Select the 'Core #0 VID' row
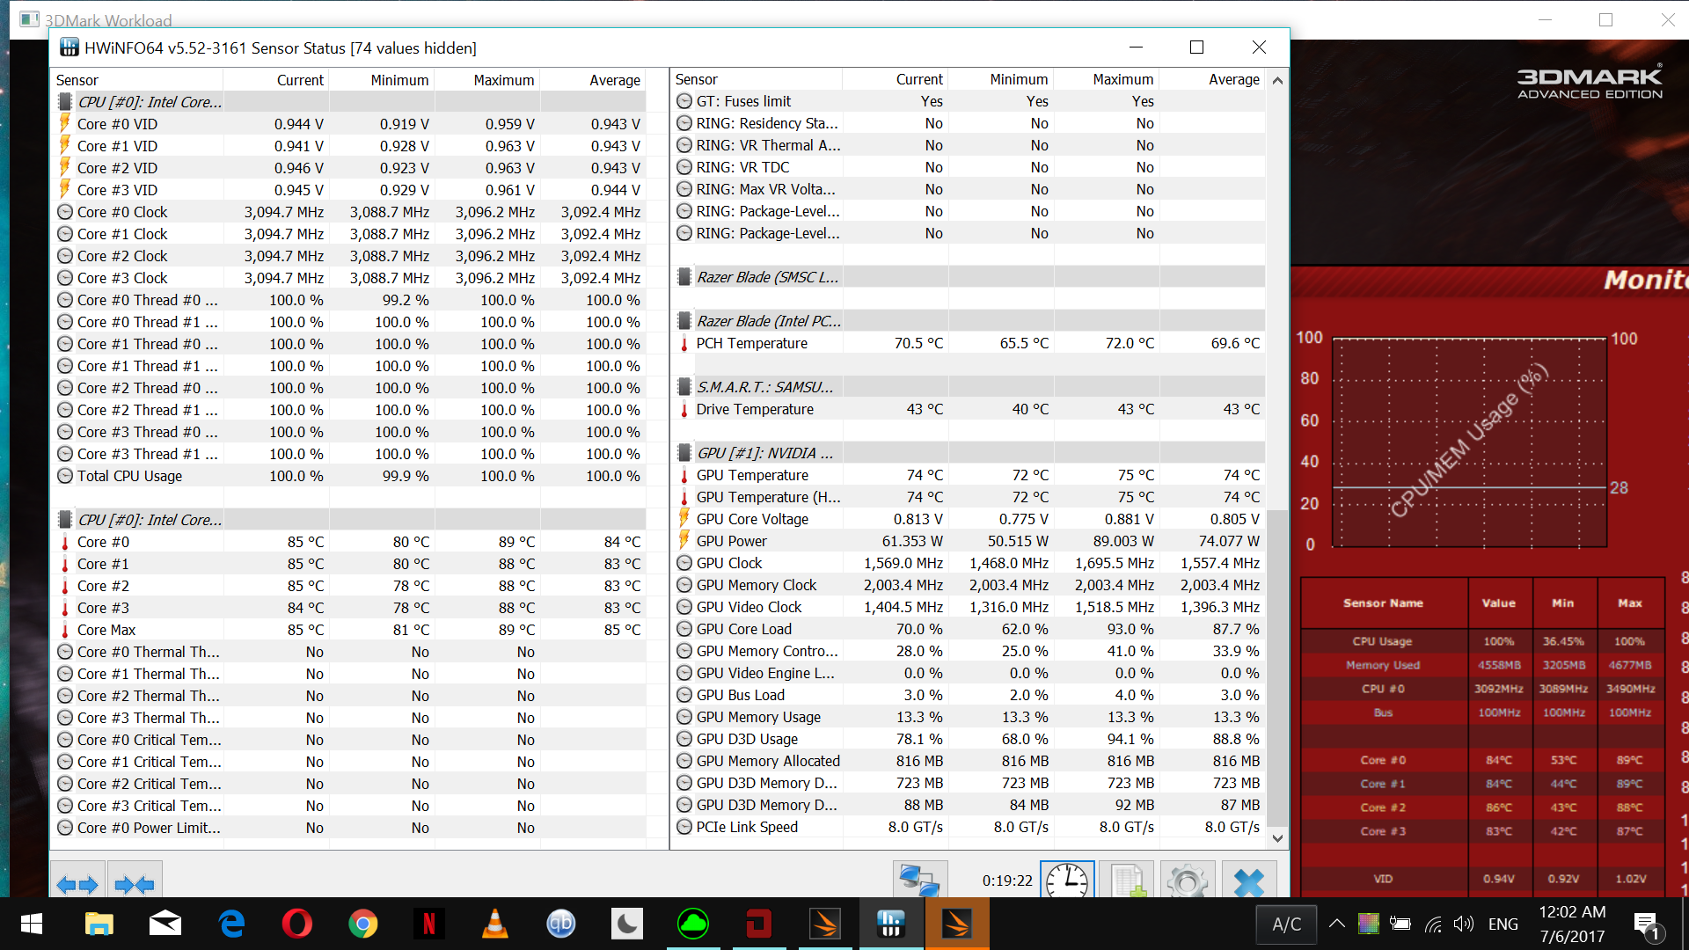Image resolution: width=1689 pixels, height=950 pixels. click(x=349, y=124)
